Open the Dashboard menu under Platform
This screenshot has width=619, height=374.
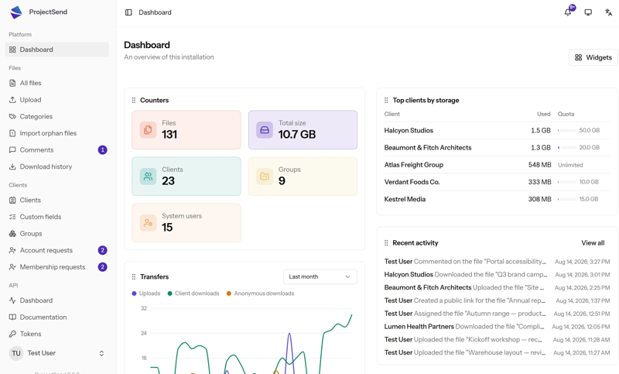point(57,50)
